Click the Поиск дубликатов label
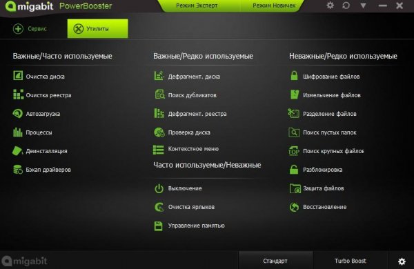Screen dimensions: 414x269 [193, 95]
